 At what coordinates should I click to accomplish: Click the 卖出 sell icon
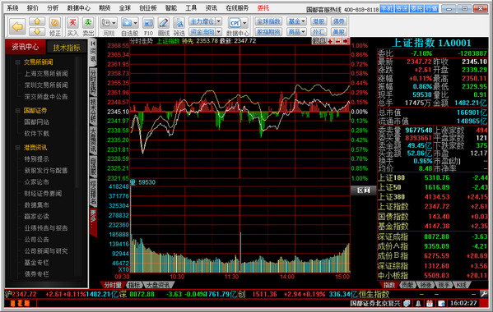[88, 23]
